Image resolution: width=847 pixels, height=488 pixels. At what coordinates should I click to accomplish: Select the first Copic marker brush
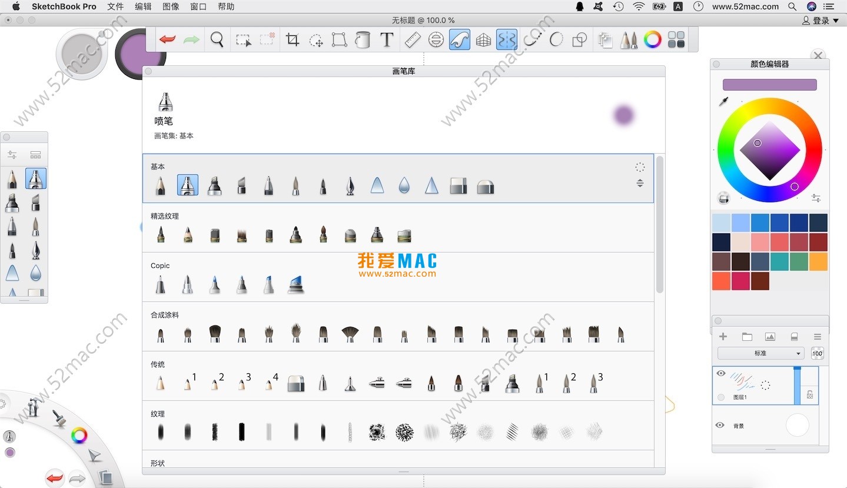point(160,285)
